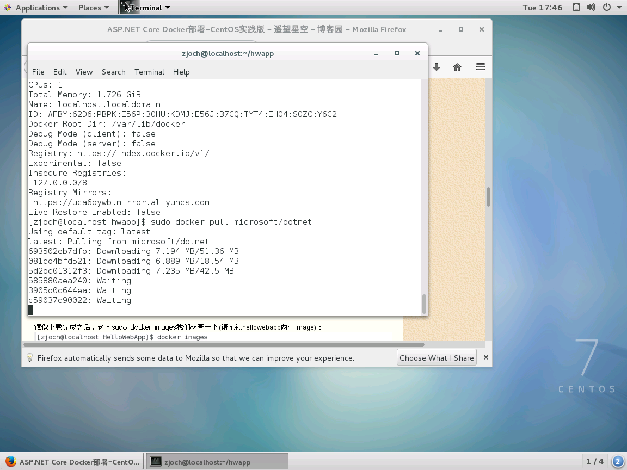Click the ID: AFBY:62D6 line
This screenshot has height=470, width=627.
click(182, 114)
